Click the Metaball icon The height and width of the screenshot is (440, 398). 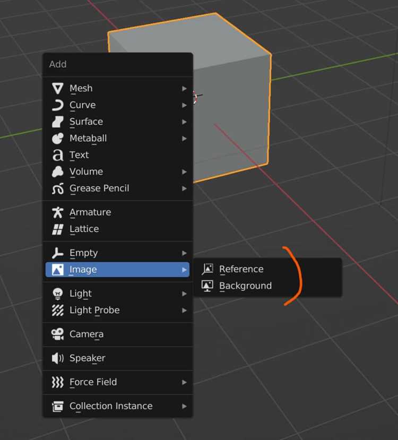click(x=57, y=139)
